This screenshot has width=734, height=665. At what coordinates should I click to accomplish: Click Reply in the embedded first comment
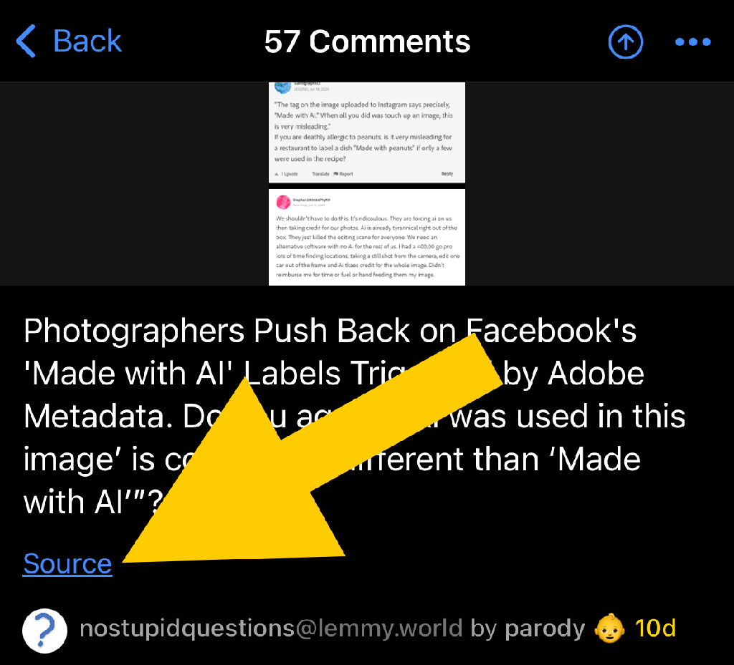tap(447, 174)
